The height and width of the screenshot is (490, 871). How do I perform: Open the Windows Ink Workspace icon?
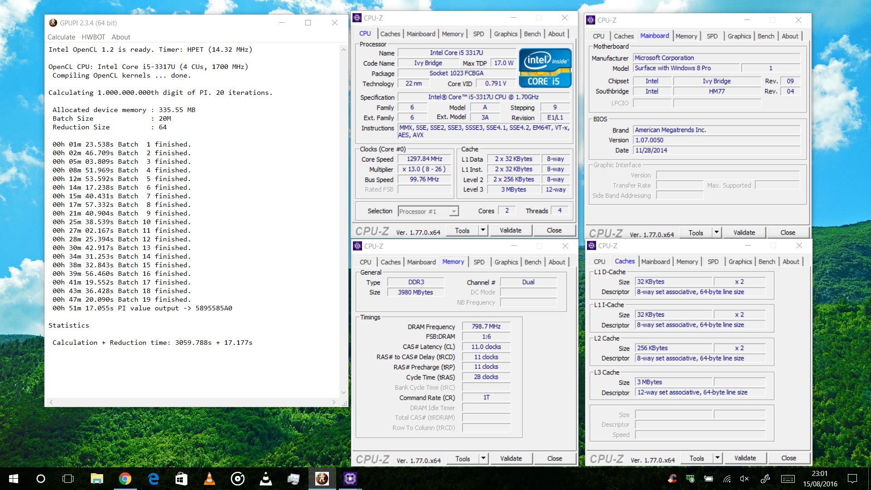coord(765,479)
